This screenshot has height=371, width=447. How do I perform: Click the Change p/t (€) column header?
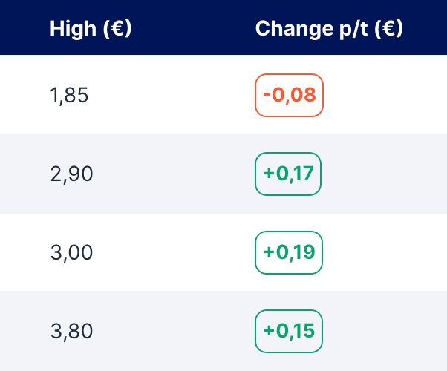(329, 29)
